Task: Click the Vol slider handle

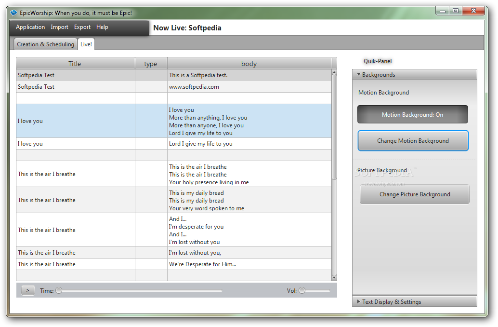Action: click(x=302, y=290)
